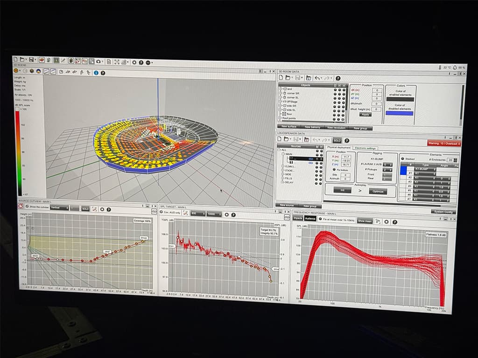The height and width of the screenshot is (358, 478).
Task: Click the '# Enclosures' number field
Action: [450, 160]
